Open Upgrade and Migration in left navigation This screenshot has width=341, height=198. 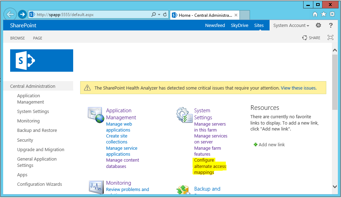pyautogui.click(x=41, y=149)
